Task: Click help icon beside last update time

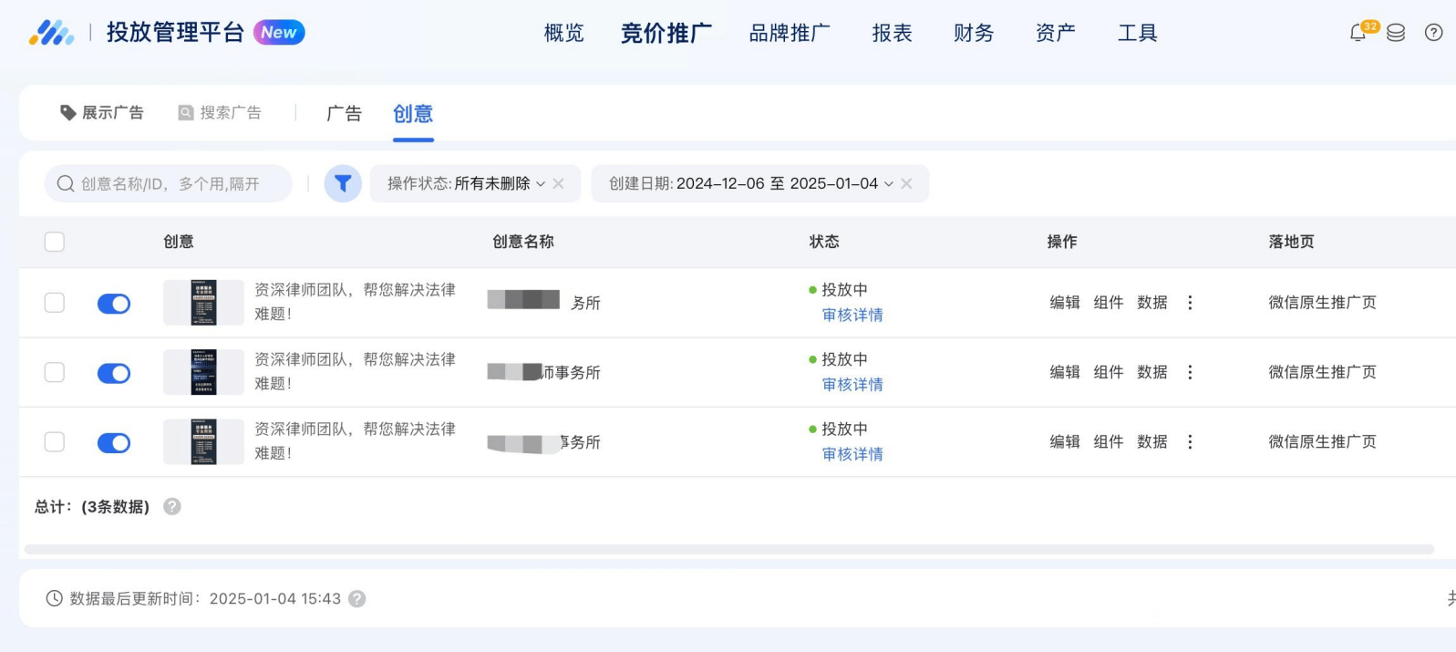Action: coord(357,599)
